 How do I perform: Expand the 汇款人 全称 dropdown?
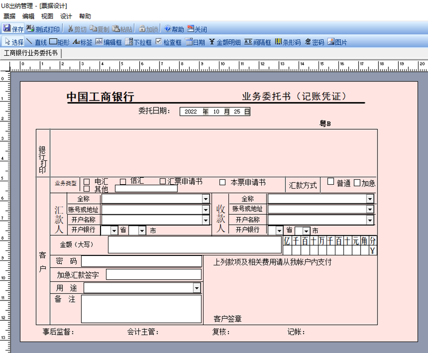click(x=206, y=199)
